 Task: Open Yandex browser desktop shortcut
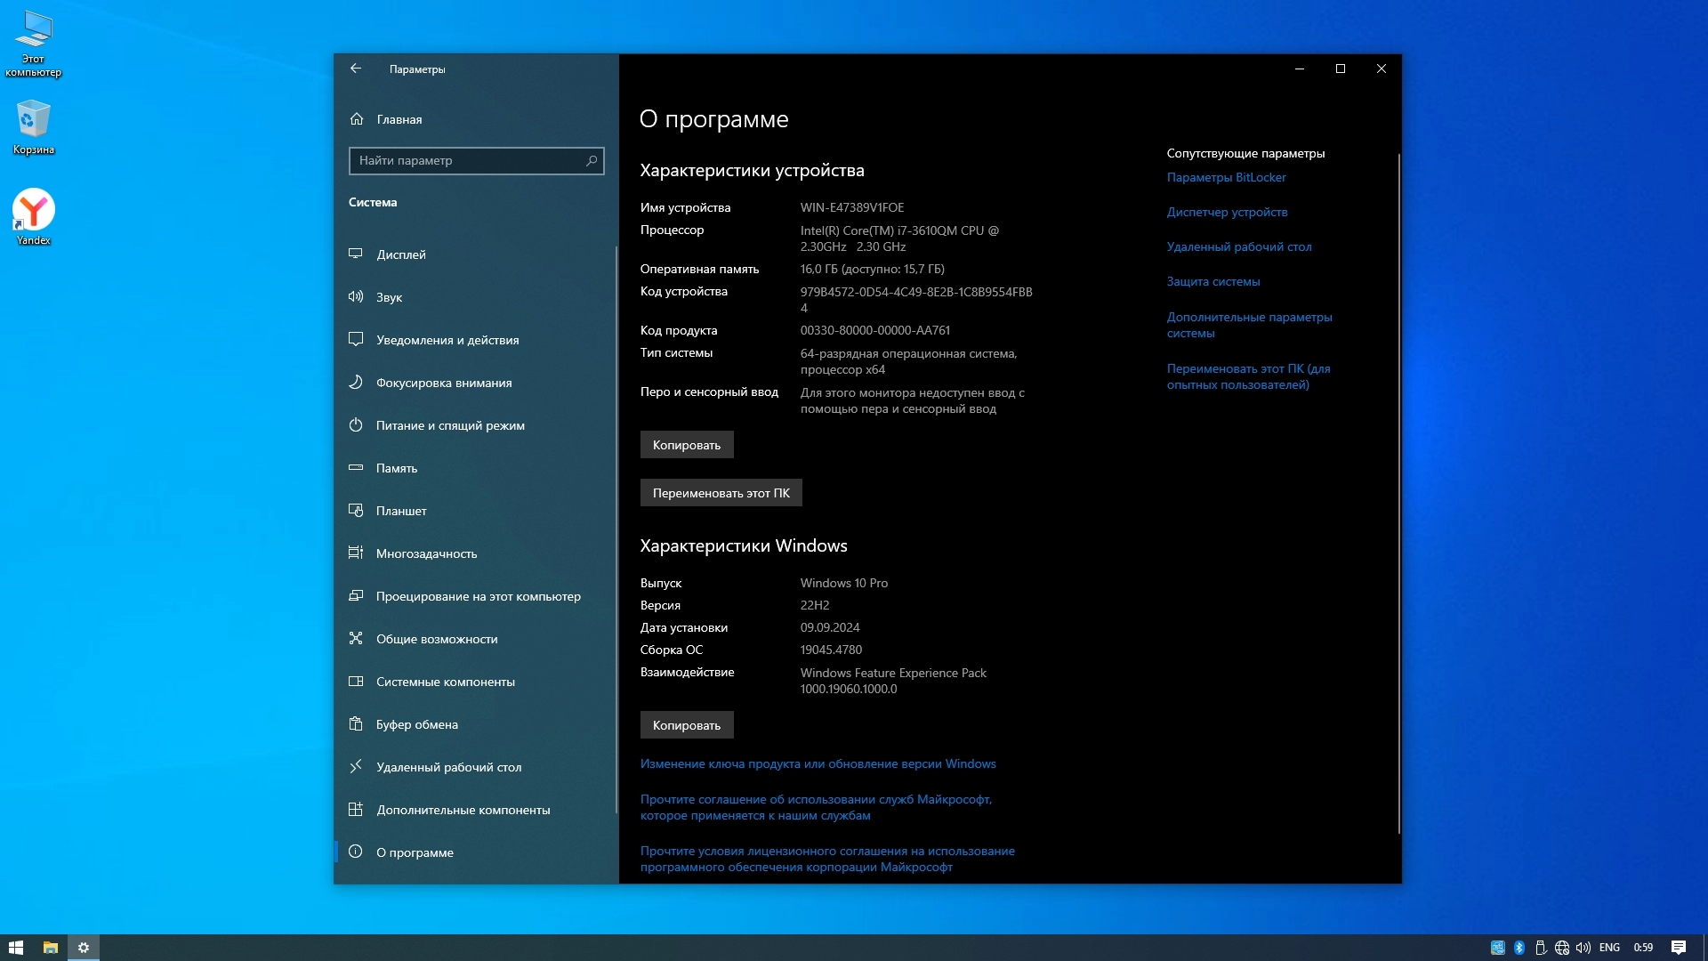34,211
